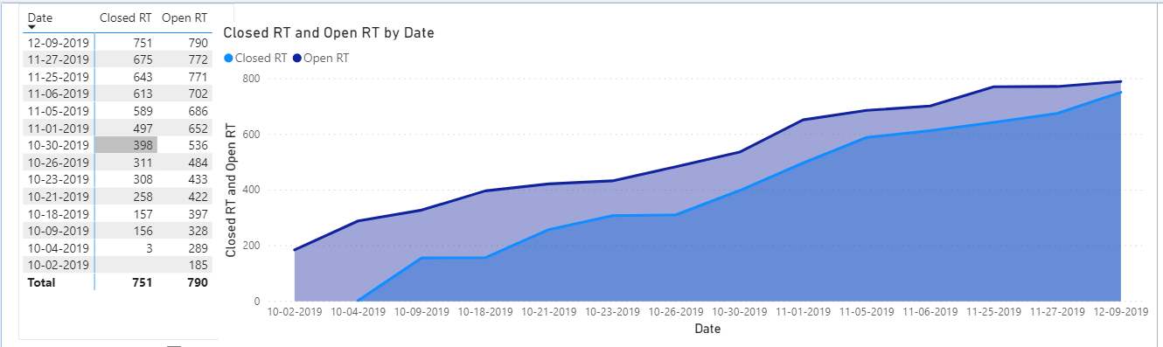The height and width of the screenshot is (347, 1163).
Task: Select table row date 11-01-2019
Action: 59,128
